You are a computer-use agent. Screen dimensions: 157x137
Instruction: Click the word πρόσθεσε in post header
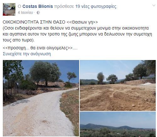(64, 7)
